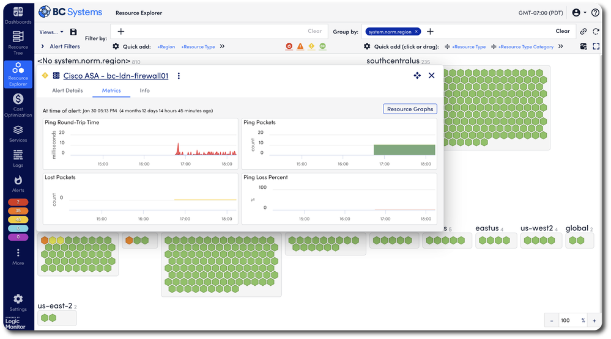Screen dimensions: 611x339
Task: Expand more group-by quick add options
Action: tap(560, 46)
